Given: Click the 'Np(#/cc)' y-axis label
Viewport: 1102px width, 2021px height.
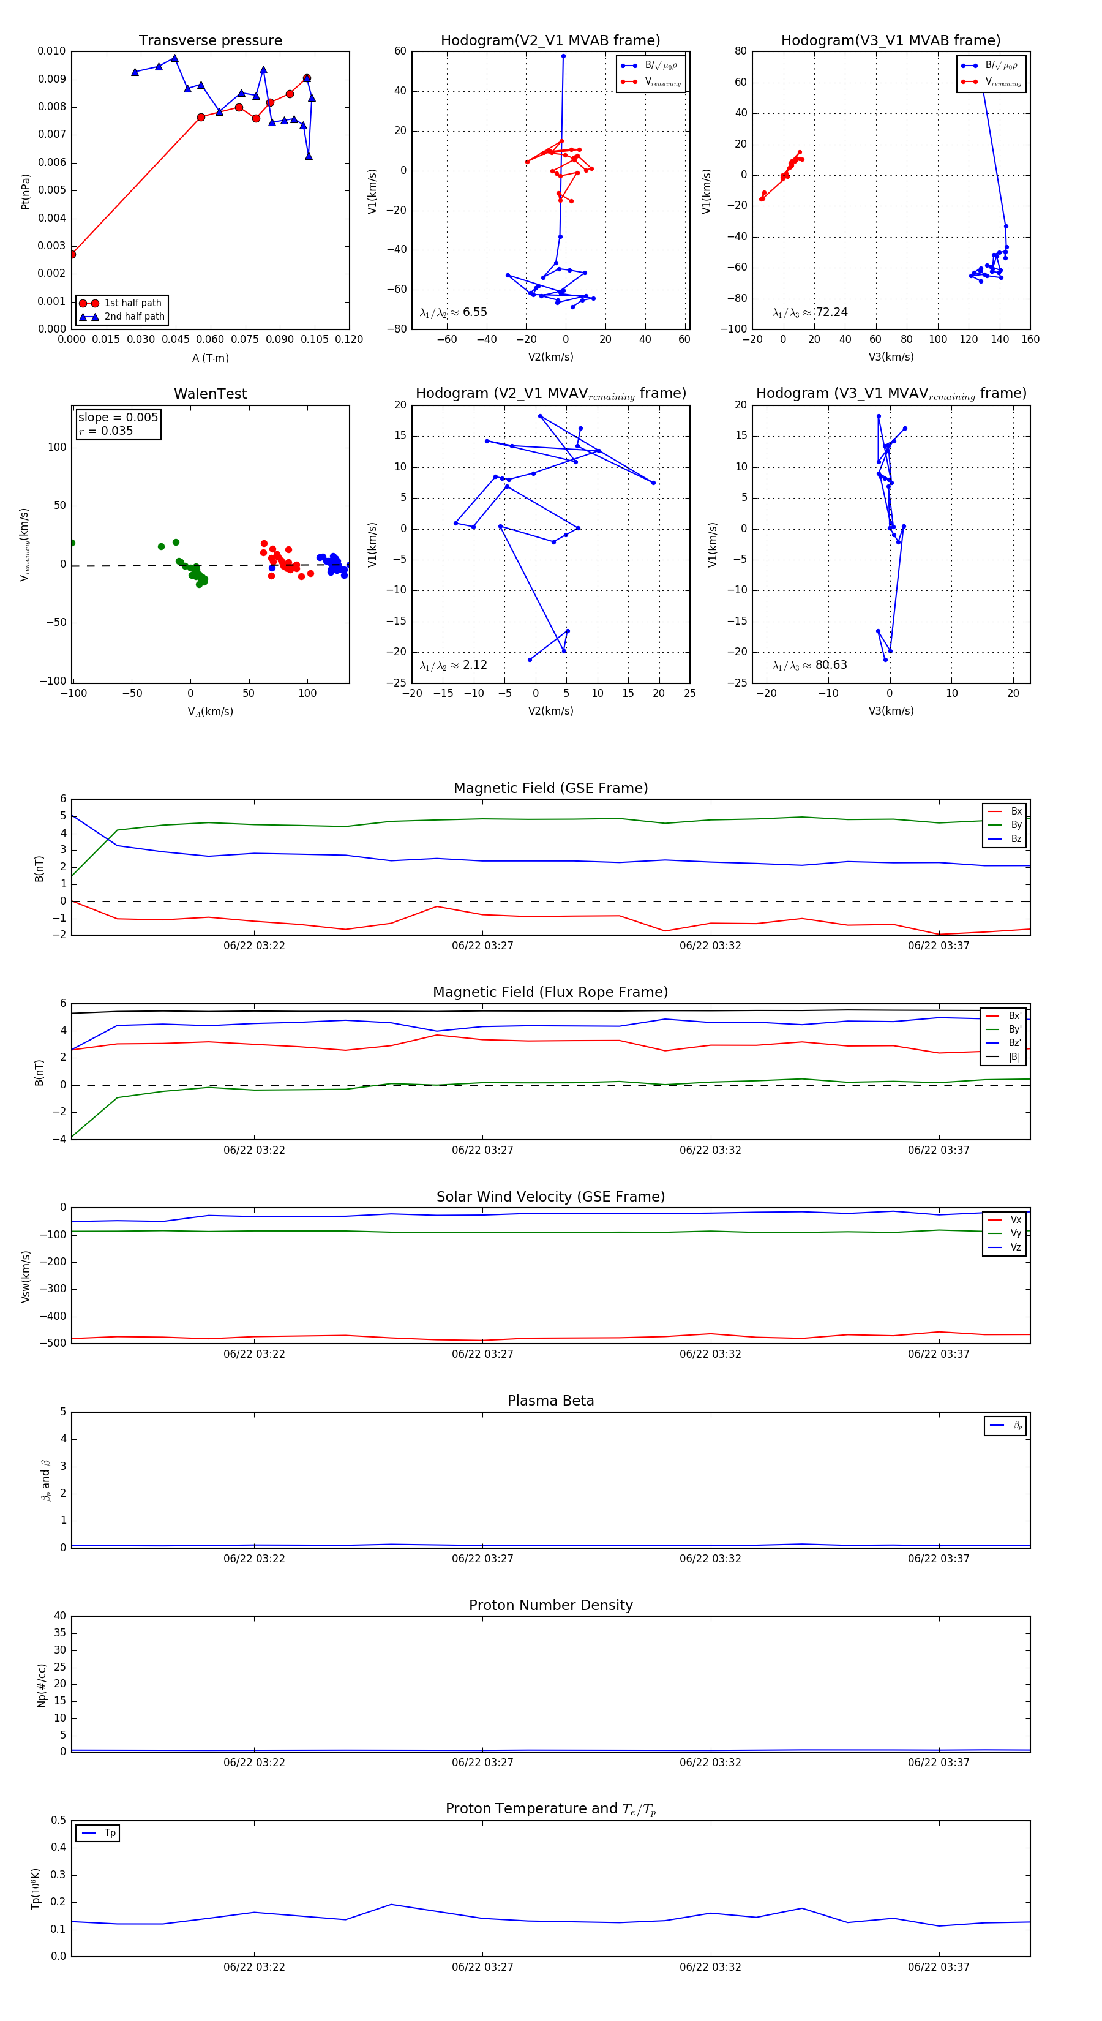Looking at the screenshot, I should click(41, 1685).
